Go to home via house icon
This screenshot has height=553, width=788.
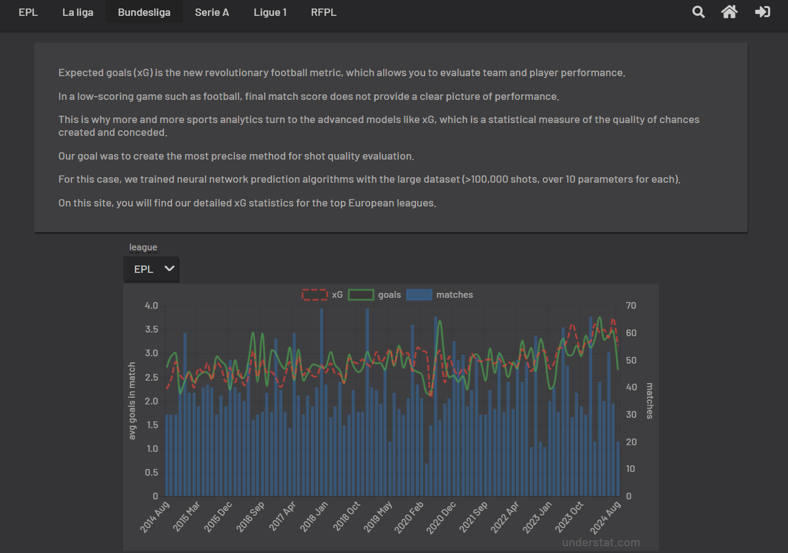(x=729, y=12)
